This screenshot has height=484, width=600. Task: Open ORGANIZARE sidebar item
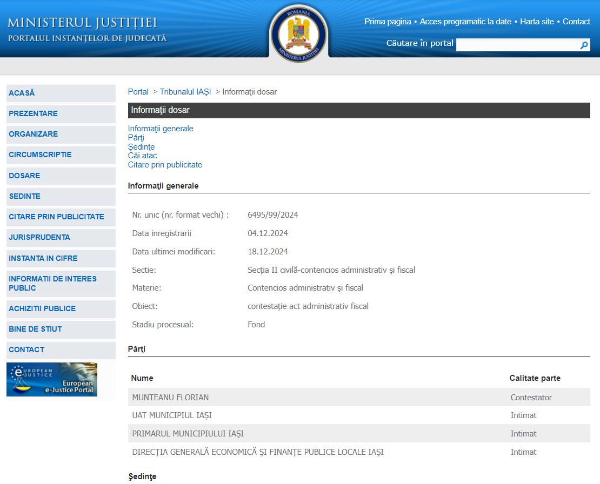coord(61,134)
